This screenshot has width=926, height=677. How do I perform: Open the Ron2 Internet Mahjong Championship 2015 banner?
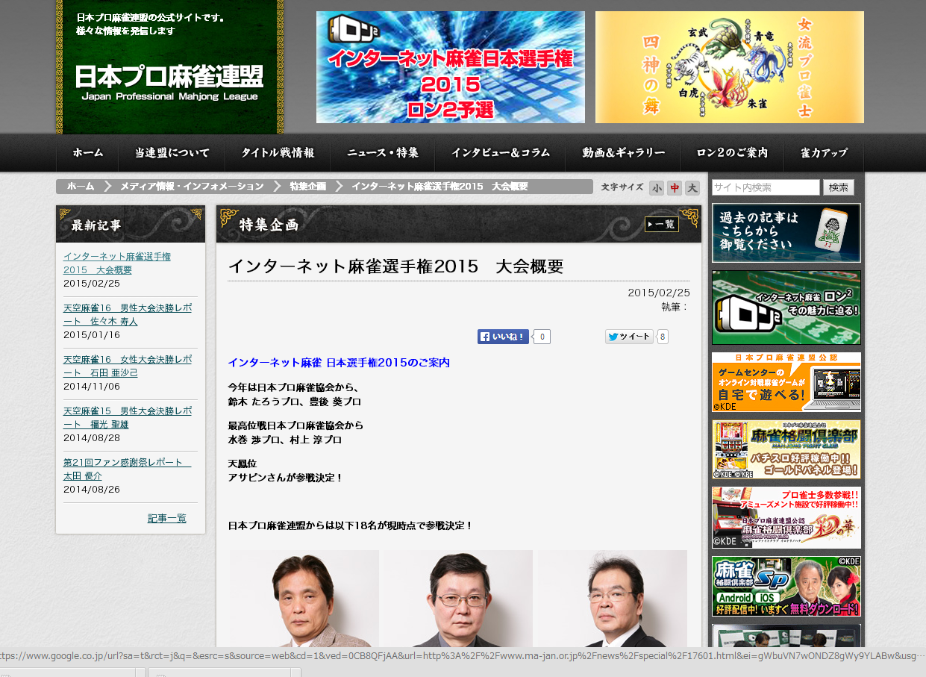(x=450, y=67)
